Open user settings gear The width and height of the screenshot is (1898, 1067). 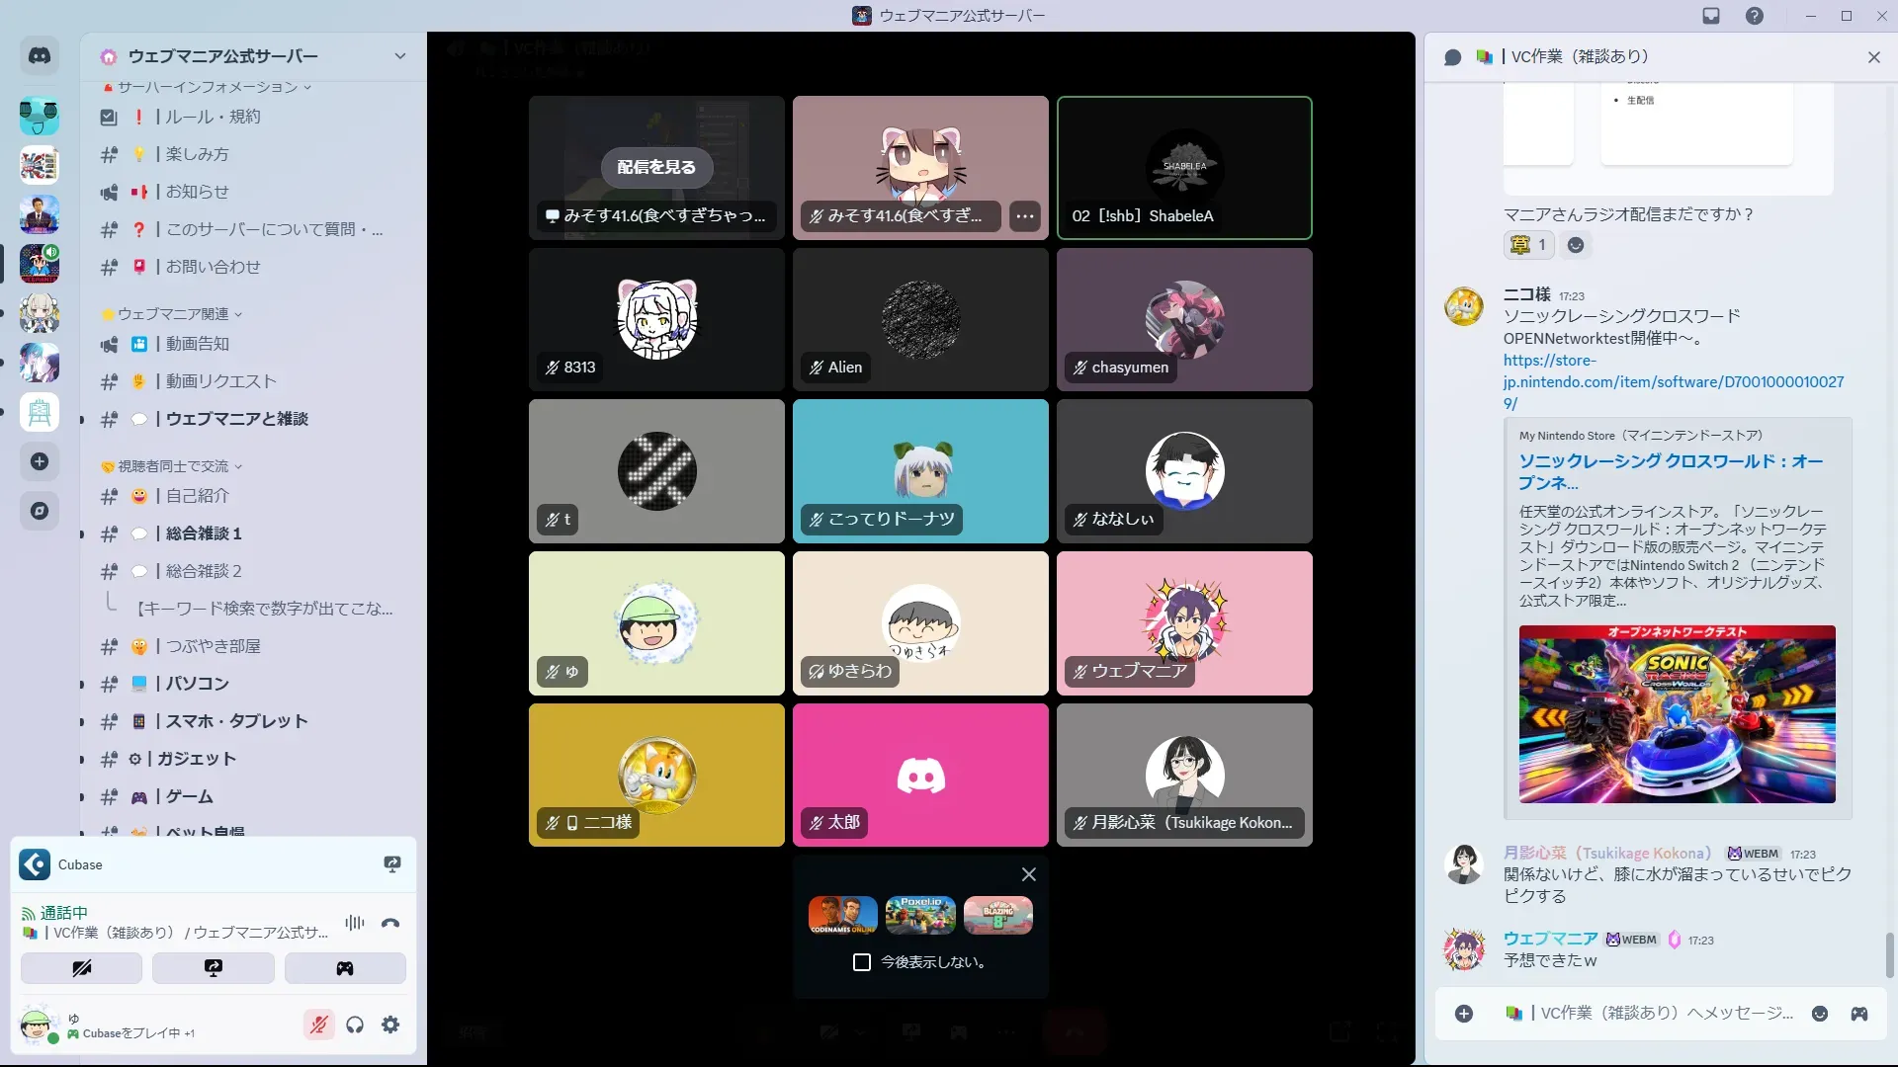point(390,1026)
